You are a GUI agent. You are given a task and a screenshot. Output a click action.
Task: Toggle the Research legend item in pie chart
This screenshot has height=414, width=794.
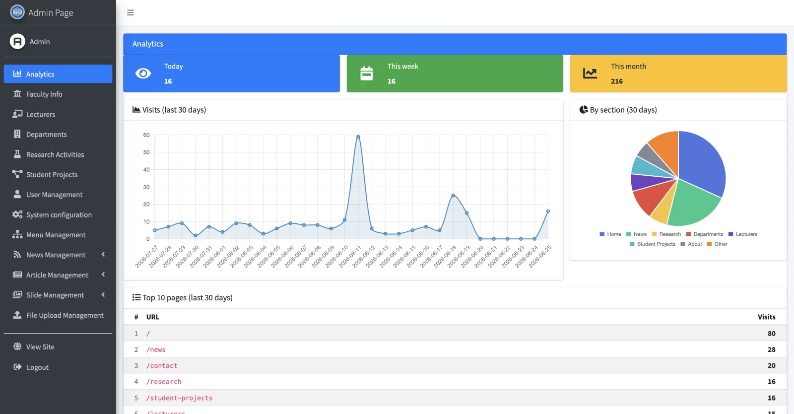tap(666, 234)
